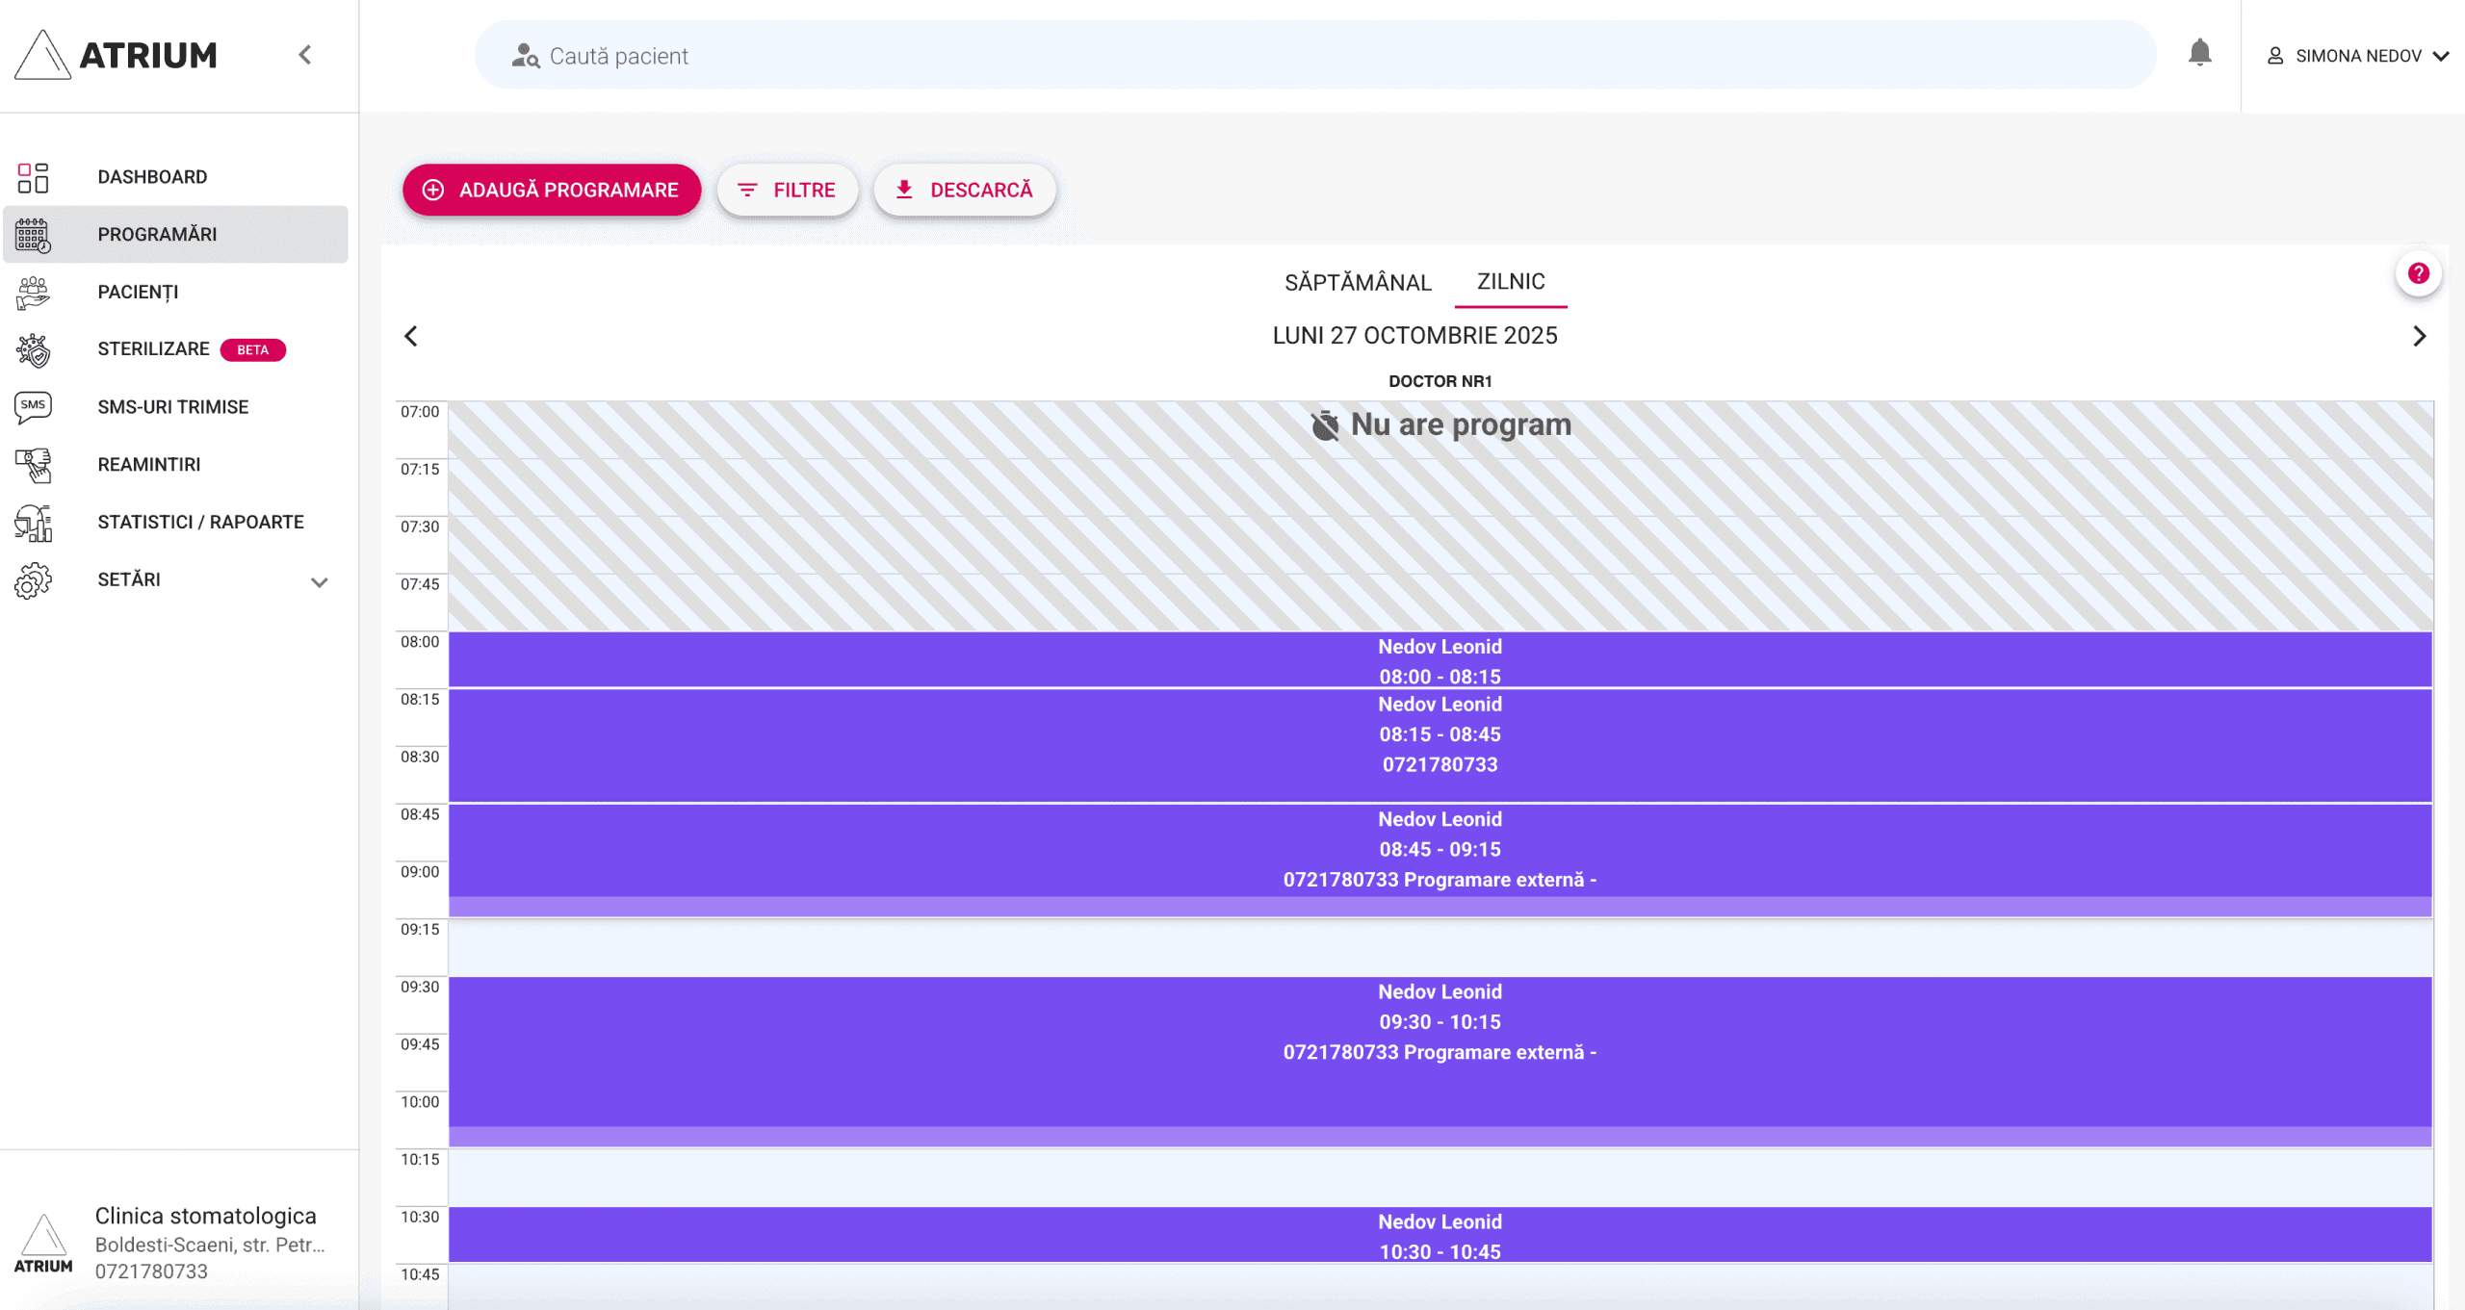This screenshot has height=1310, width=2465.
Task: Click the Doctor NR1 column header
Action: tap(1440, 381)
